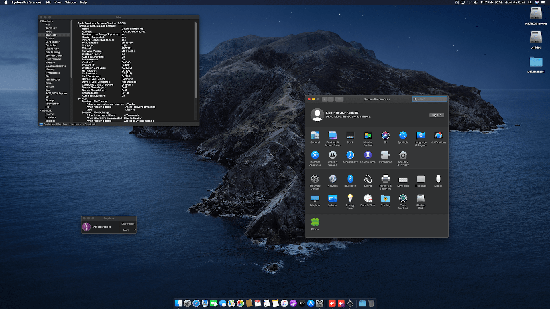Image resolution: width=550 pixels, height=309 pixels.
Task: Select Graphics/Displays in hardware list
Action: point(56,66)
